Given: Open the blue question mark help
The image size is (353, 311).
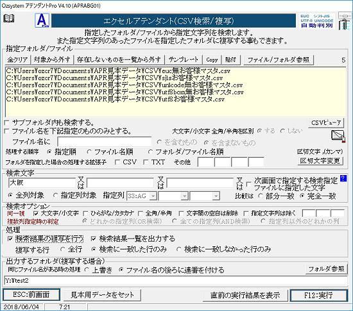Looking at the screenshot, I should point(343,178).
